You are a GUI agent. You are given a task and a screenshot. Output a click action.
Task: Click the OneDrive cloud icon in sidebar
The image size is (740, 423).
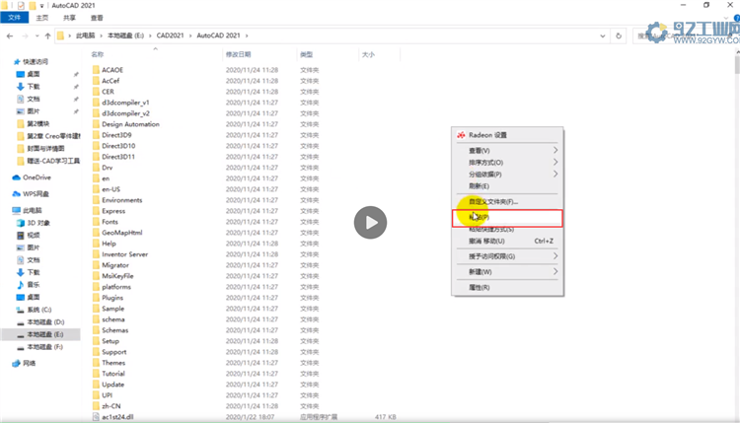coord(17,177)
